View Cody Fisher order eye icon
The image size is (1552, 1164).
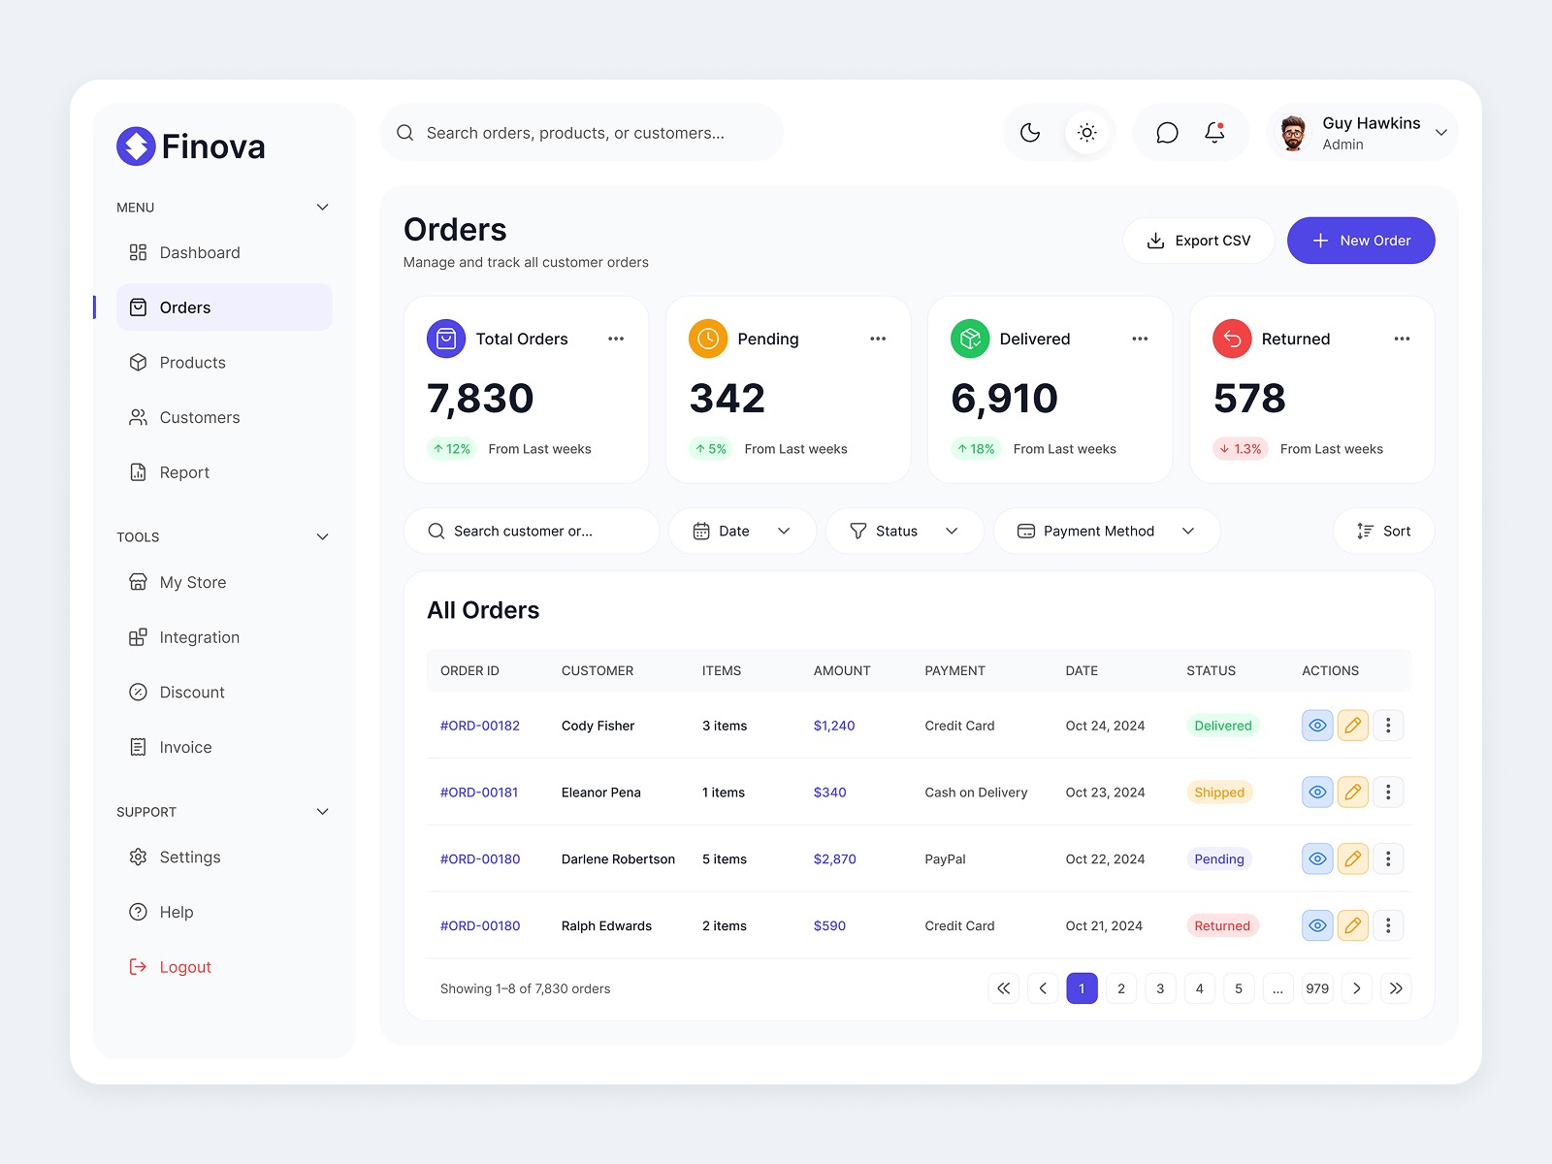point(1317,726)
